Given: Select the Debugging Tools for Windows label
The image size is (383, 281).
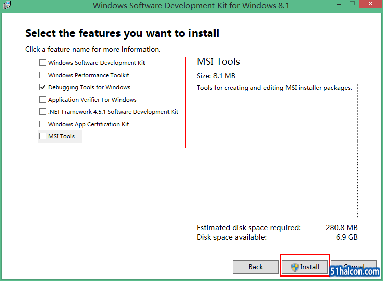Looking at the screenshot, I should 89,87.
